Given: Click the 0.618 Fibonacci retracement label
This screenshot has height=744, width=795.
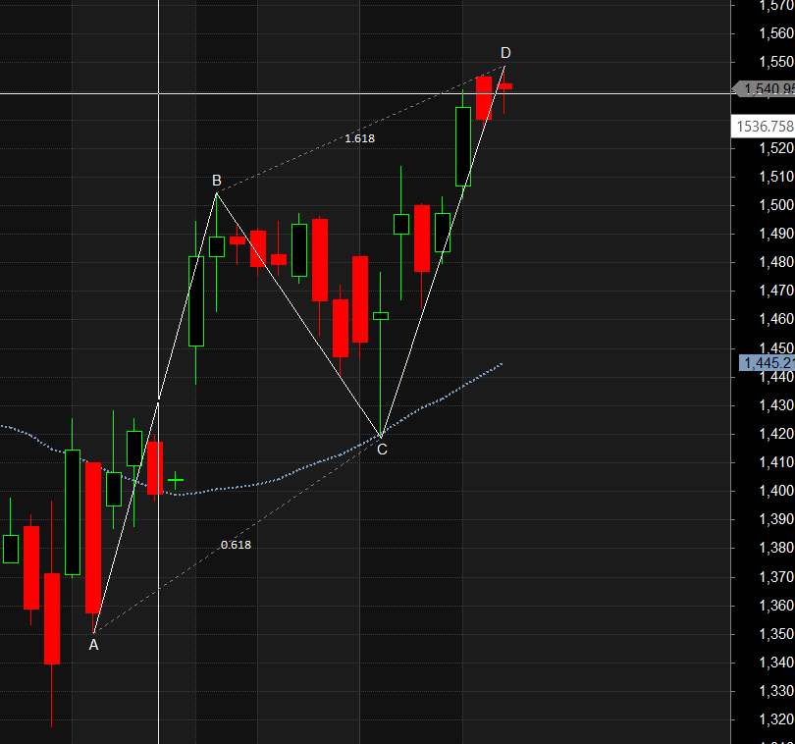Looking at the screenshot, I should (235, 543).
